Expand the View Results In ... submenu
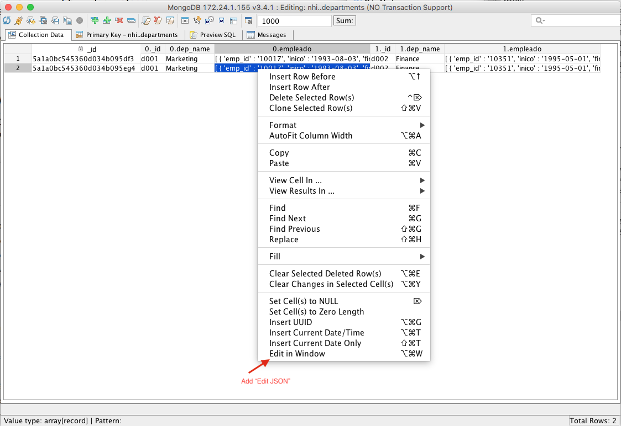The height and width of the screenshot is (426, 621). tap(344, 191)
